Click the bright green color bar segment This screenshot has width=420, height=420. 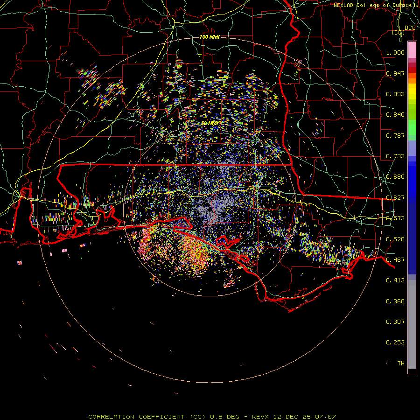[412, 127]
